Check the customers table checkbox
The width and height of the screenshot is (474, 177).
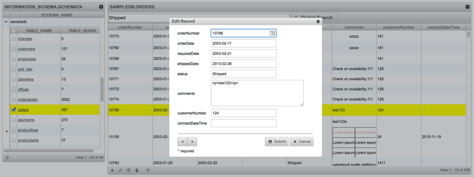[x=13, y=49]
